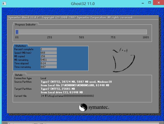The height and width of the screenshot is (124, 164).
Task: Click the blue filled progress bar segment
Action: click(17, 32)
